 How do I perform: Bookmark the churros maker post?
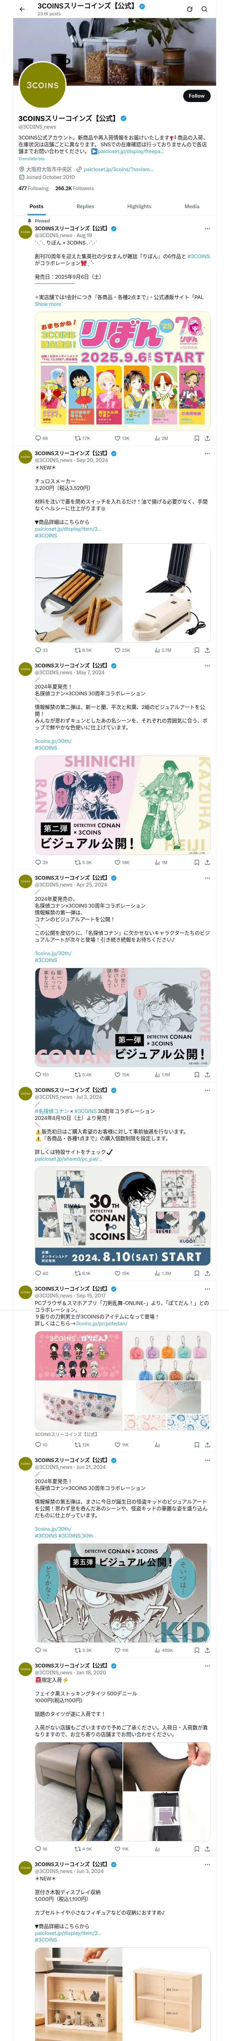[x=197, y=650]
